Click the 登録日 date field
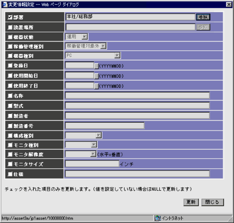This screenshot has width=234, height=223. tap(80, 65)
